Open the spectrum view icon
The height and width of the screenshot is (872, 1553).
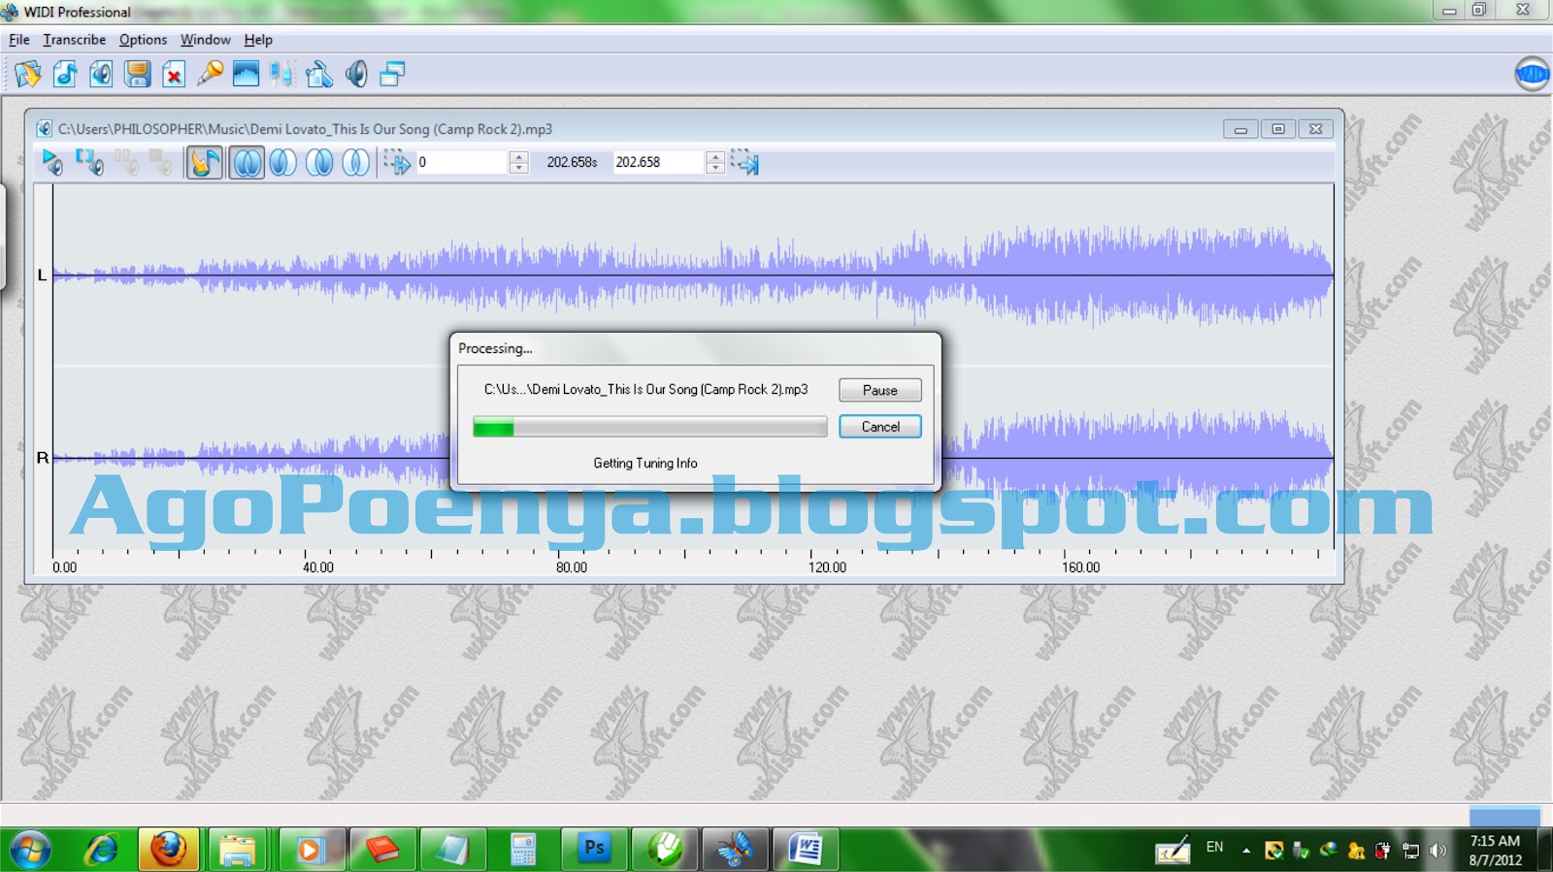pyautogui.click(x=246, y=75)
